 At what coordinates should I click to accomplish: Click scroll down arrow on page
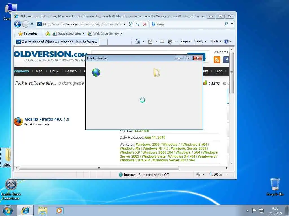pos(232,163)
